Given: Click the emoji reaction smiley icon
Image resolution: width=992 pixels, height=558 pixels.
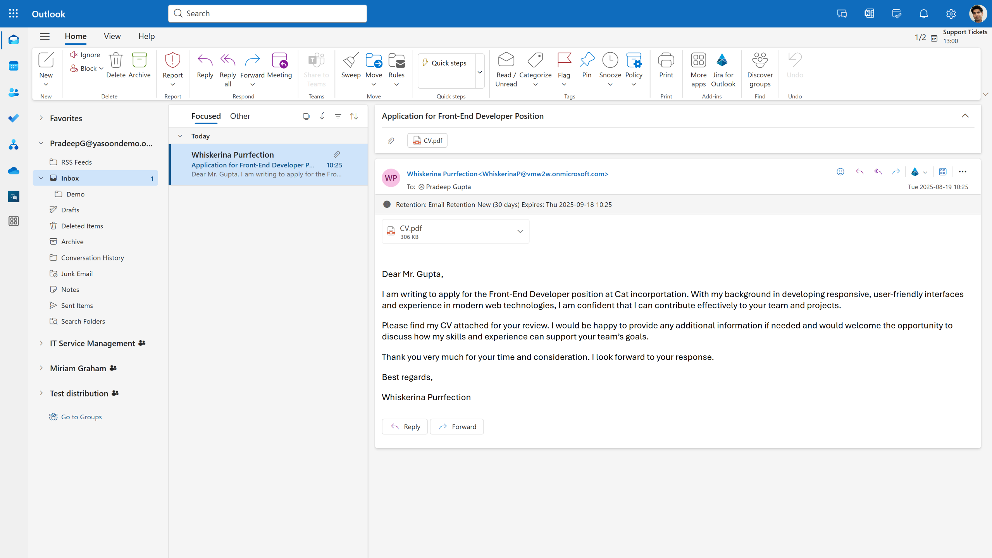Looking at the screenshot, I should 840,172.
